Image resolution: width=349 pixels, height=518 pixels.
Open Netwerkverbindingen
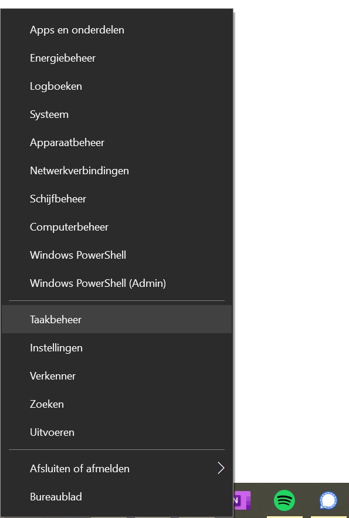click(117, 171)
